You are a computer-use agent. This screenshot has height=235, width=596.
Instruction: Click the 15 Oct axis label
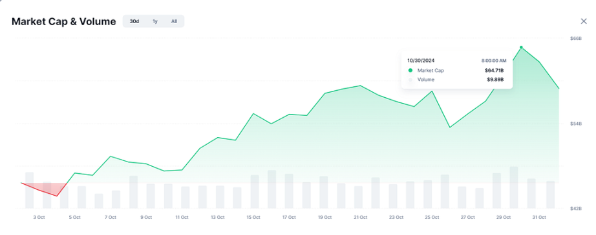pos(253,217)
